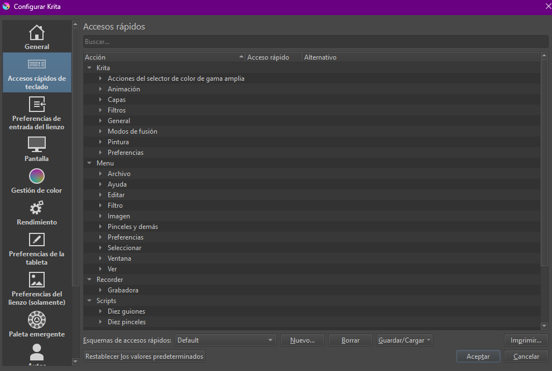The height and width of the screenshot is (371, 552).
Task: Expand the Ver category
Action: [100, 269]
